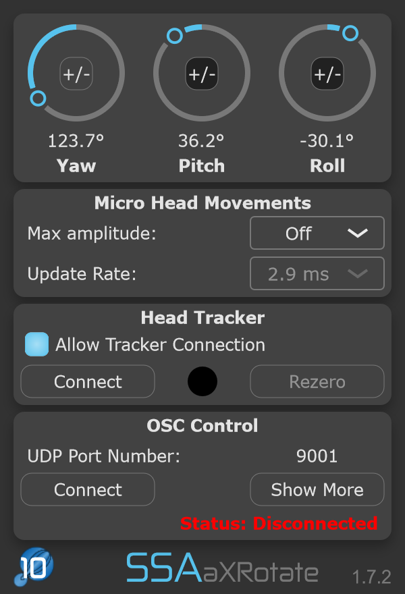Click the Pitch dial handle

pos(175,36)
